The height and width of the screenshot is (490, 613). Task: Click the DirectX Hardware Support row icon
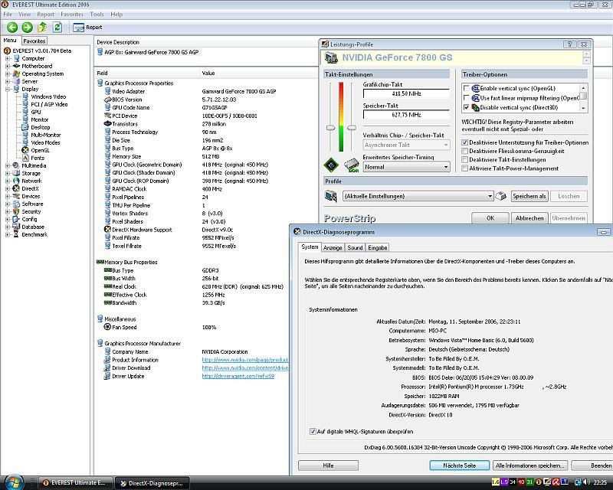(107, 230)
